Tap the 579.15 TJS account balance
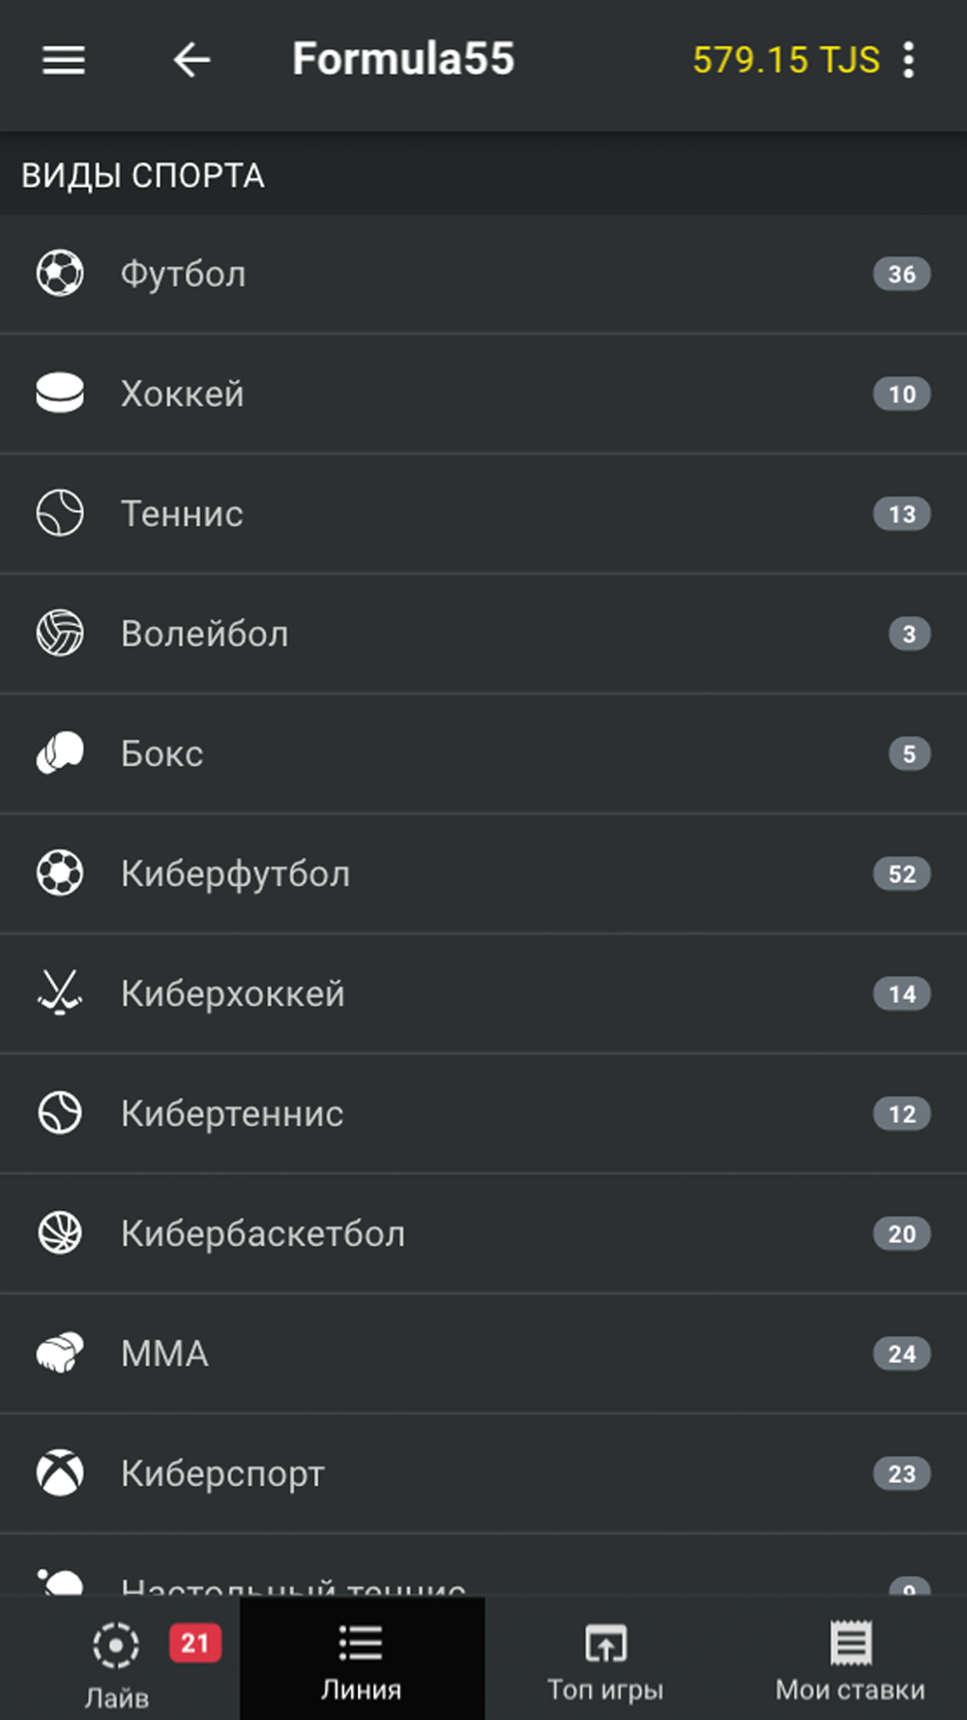The height and width of the screenshot is (1720, 967). [x=785, y=60]
